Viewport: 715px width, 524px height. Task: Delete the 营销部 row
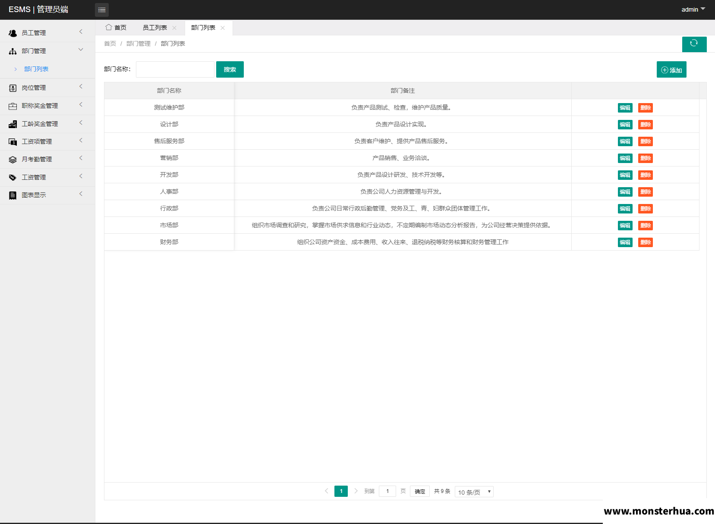(x=646, y=158)
